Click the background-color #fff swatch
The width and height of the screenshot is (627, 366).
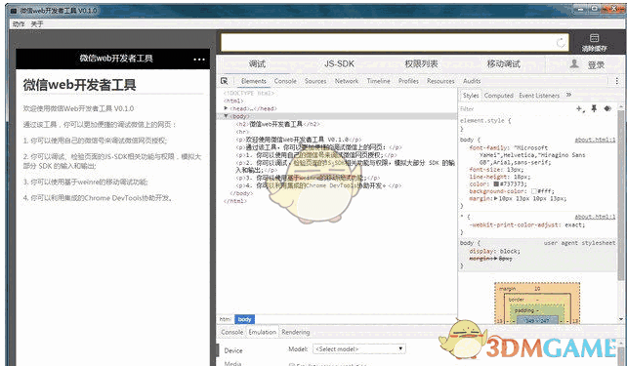tap(534, 191)
